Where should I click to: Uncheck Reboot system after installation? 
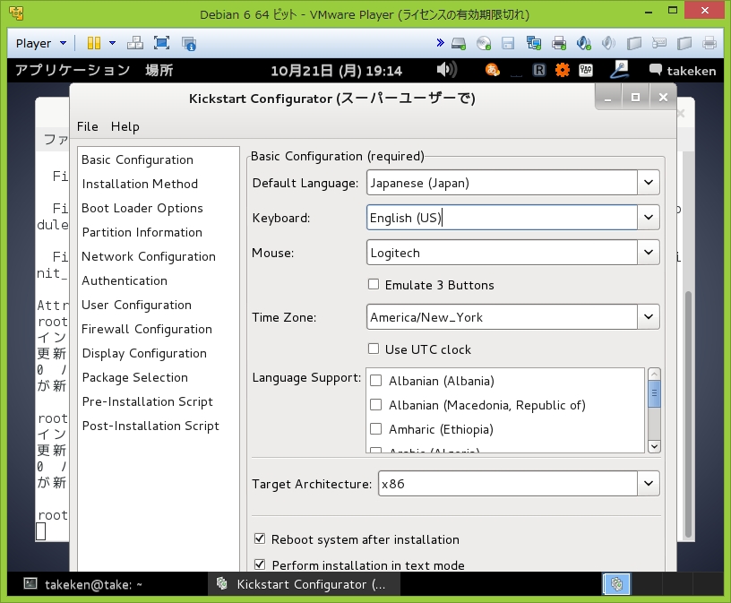(x=260, y=539)
